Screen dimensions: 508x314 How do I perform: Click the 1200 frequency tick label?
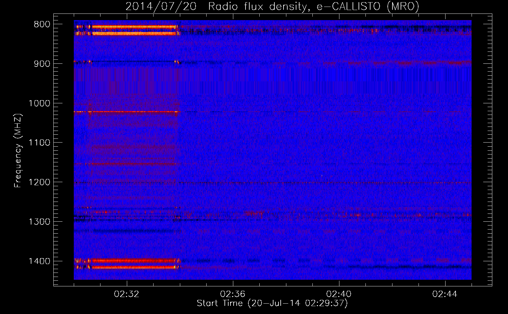click(39, 182)
